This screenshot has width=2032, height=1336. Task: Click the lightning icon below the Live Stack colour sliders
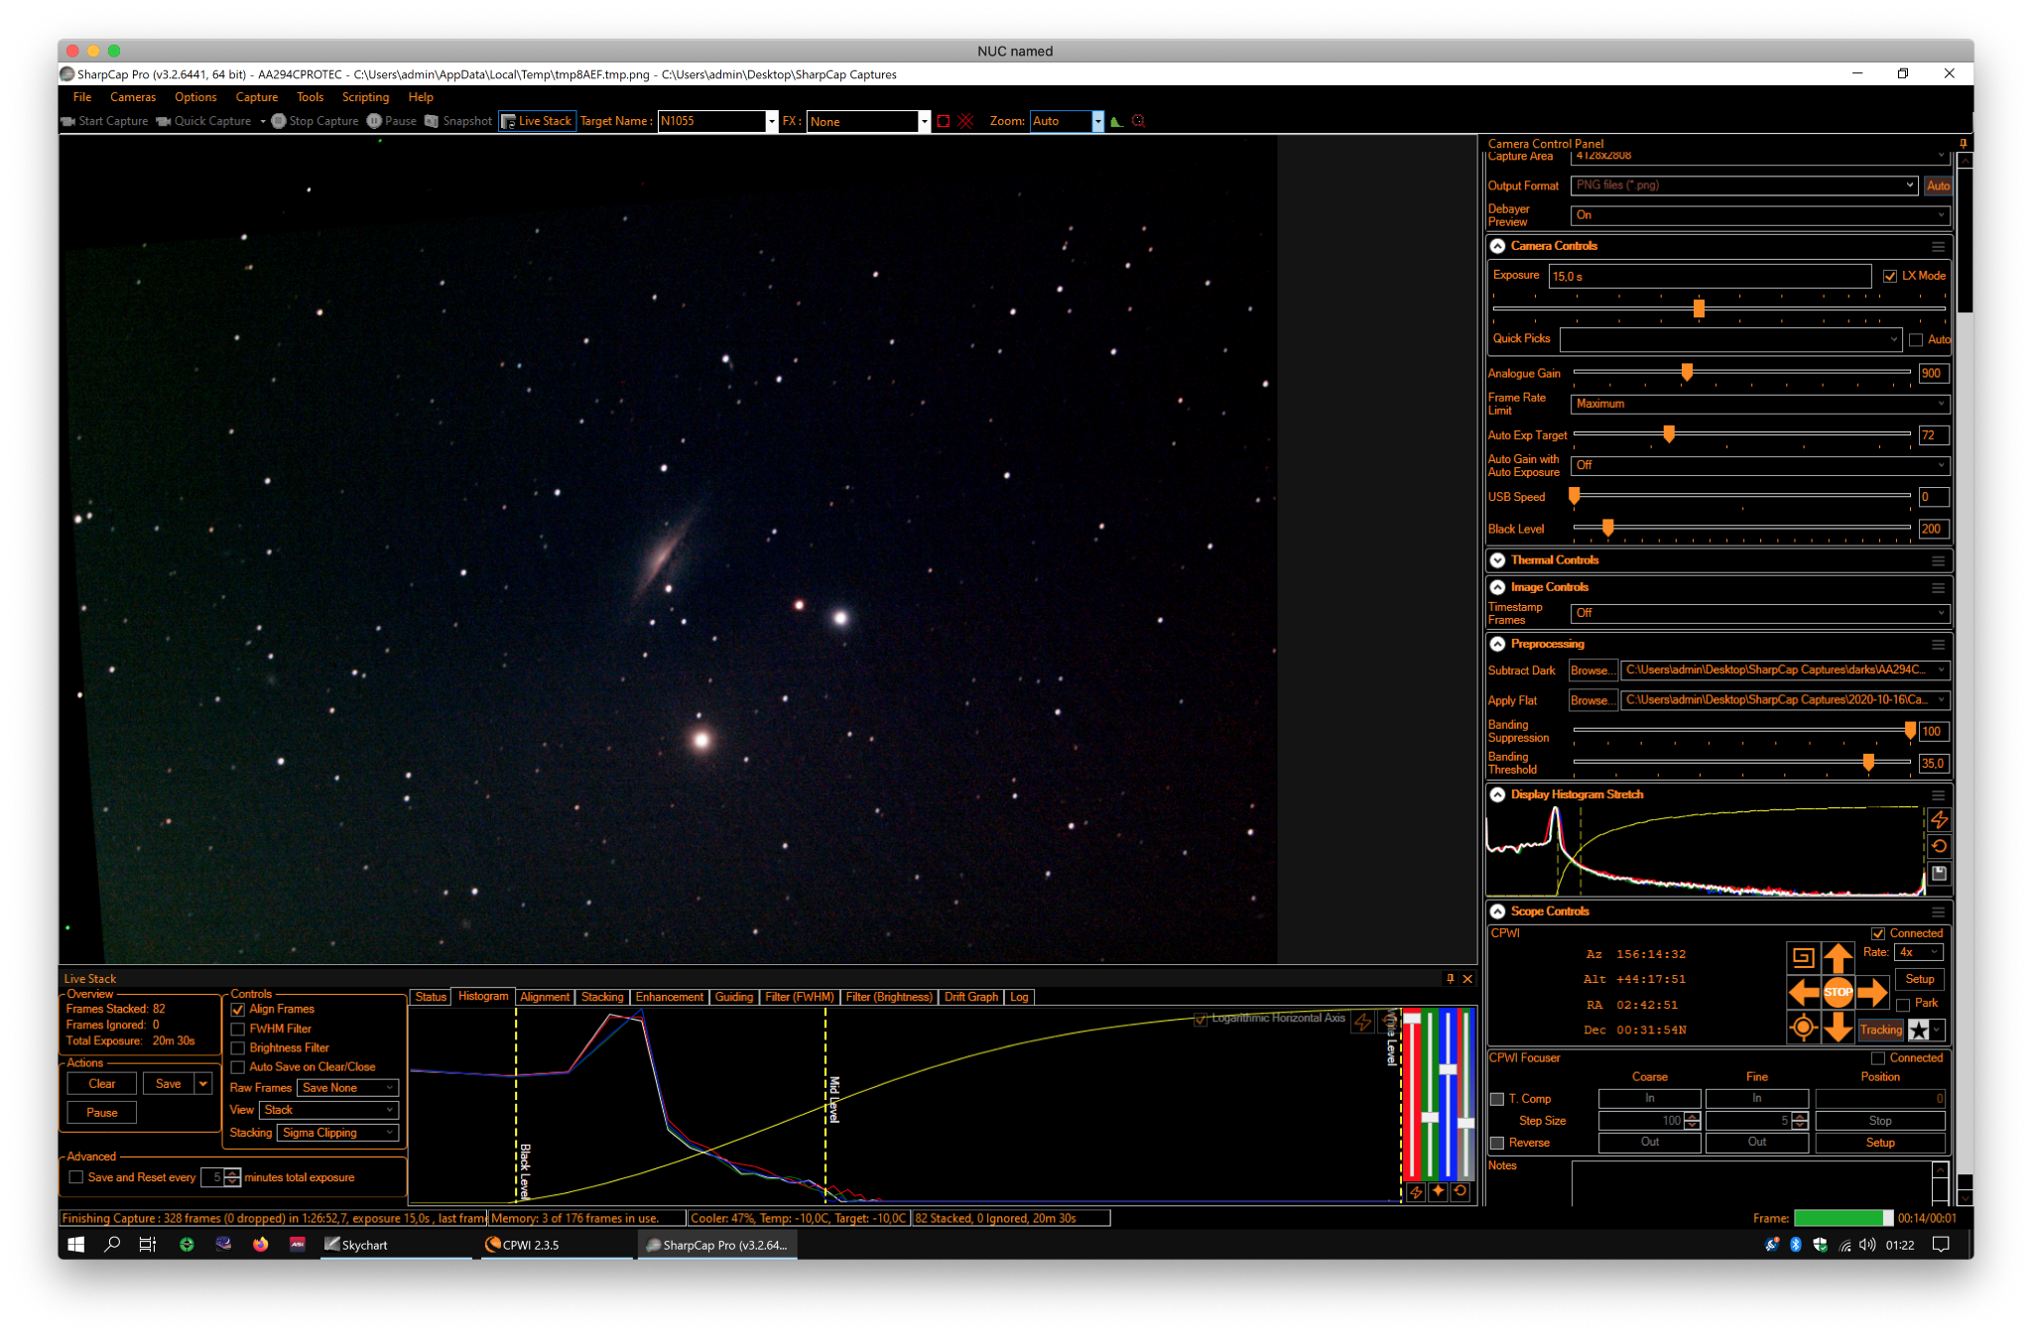1416,1191
